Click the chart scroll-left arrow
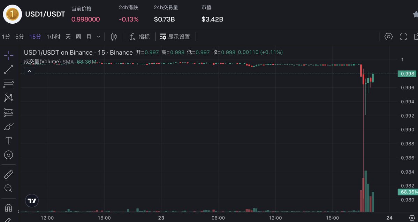The width and height of the screenshot is (418, 222). [18, 212]
